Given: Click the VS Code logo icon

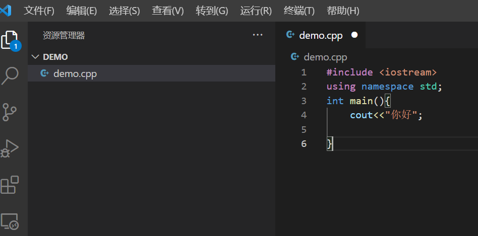Looking at the screenshot, I should tap(6, 11).
